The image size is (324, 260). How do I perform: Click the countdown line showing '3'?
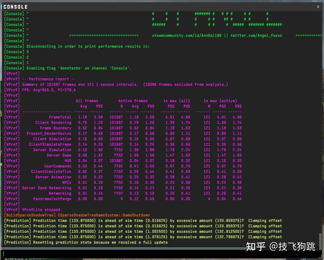(x=17, y=52)
